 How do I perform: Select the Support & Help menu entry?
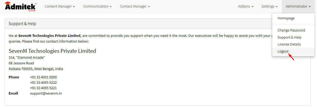pos(289,37)
